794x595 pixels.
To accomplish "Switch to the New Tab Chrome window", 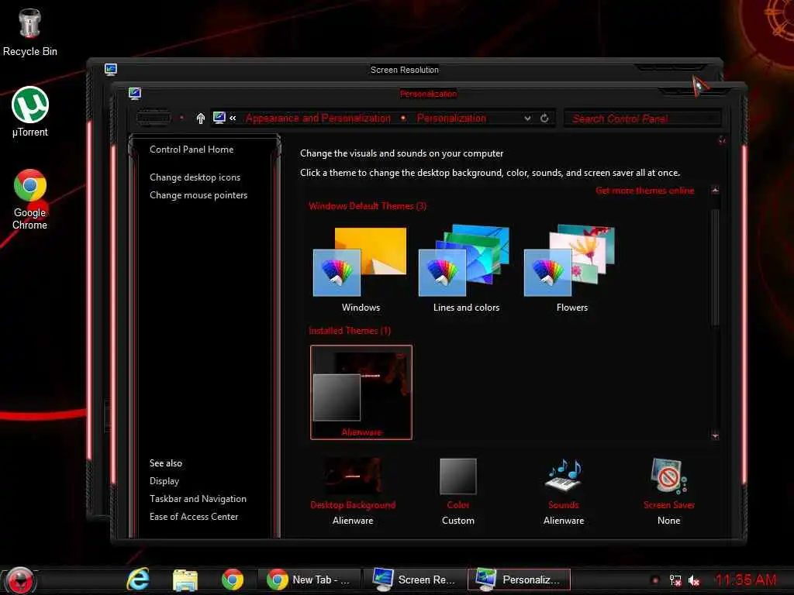I will click(309, 580).
